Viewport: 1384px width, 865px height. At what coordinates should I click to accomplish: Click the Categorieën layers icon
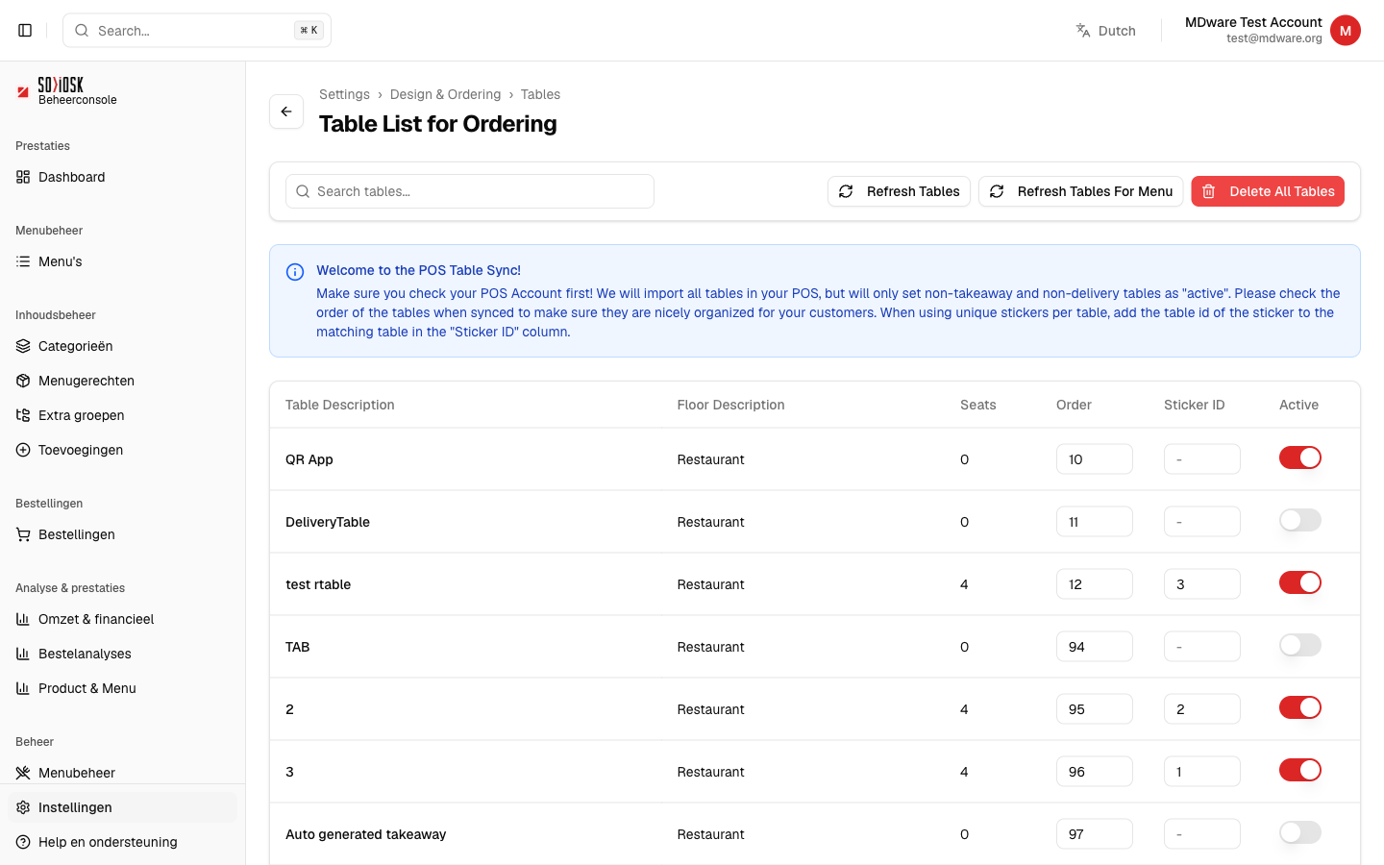[23, 346]
